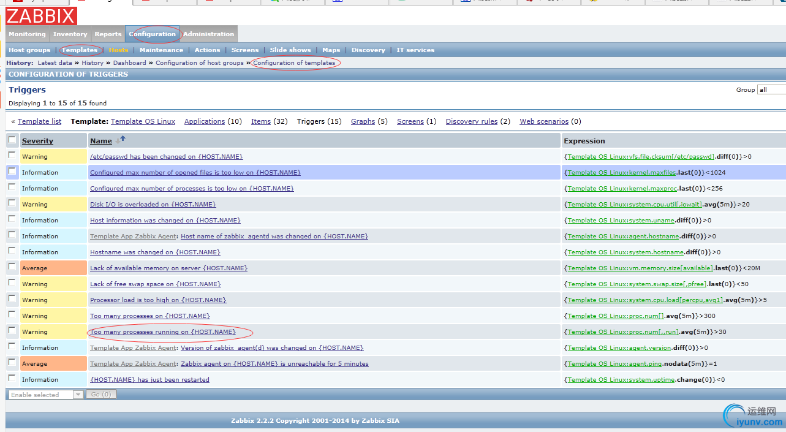Open trigger /etc/passwd has been changed
This screenshot has width=786, height=432.
(x=166, y=157)
